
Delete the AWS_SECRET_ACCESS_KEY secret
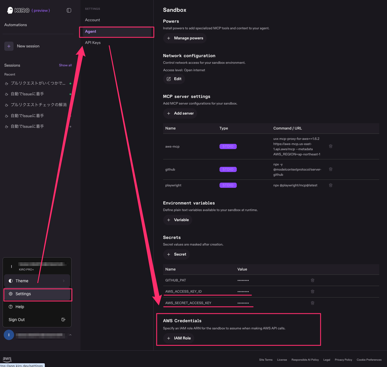click(313, 303)
